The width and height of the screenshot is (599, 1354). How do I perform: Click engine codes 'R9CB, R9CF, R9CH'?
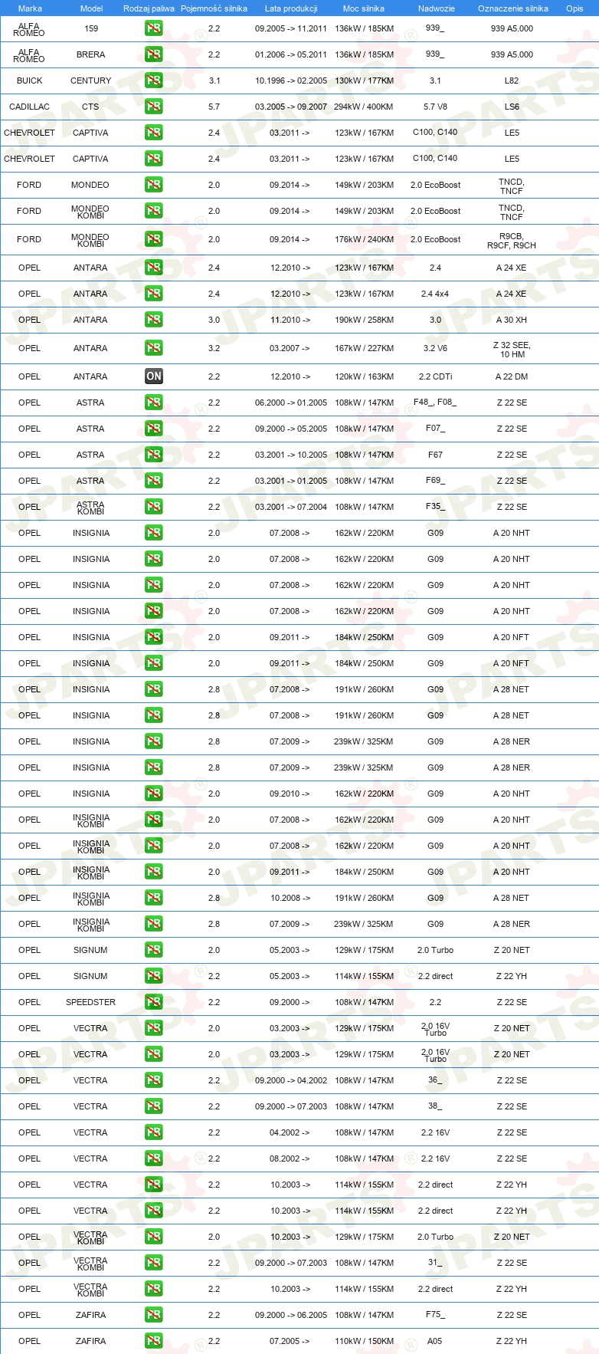[x=512, y=242]
